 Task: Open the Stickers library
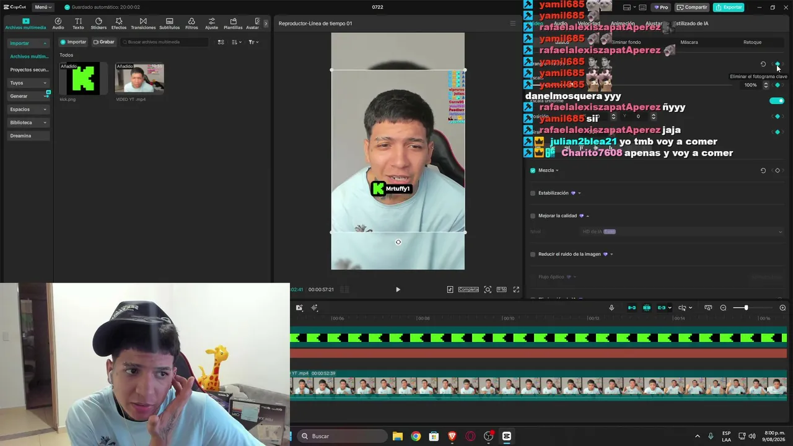coord(99,24)
